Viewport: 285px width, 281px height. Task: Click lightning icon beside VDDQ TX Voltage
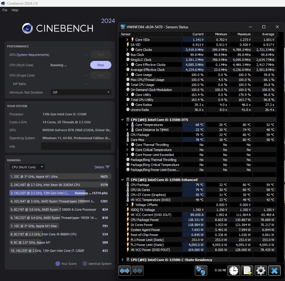128,210
